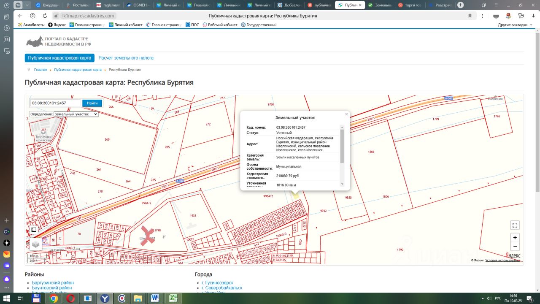Open the Авиабилеты bookmark
Image resolution: width=540 pixels, height=304 pixels.
coord(31,25)
